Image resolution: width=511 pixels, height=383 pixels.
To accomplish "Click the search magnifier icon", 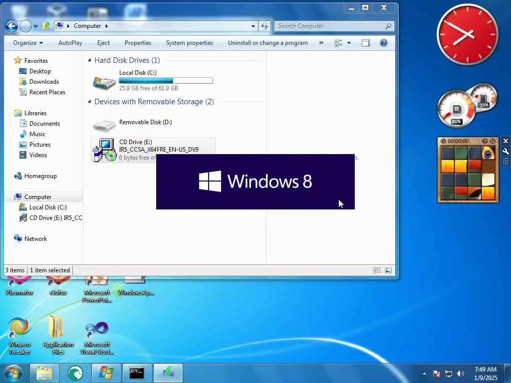I will [x=388, y=26].
